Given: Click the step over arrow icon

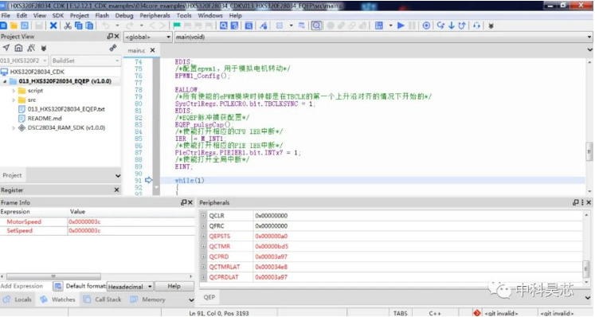Looking at the screenshot, I should pyautogui.click(x=440, y=25).
